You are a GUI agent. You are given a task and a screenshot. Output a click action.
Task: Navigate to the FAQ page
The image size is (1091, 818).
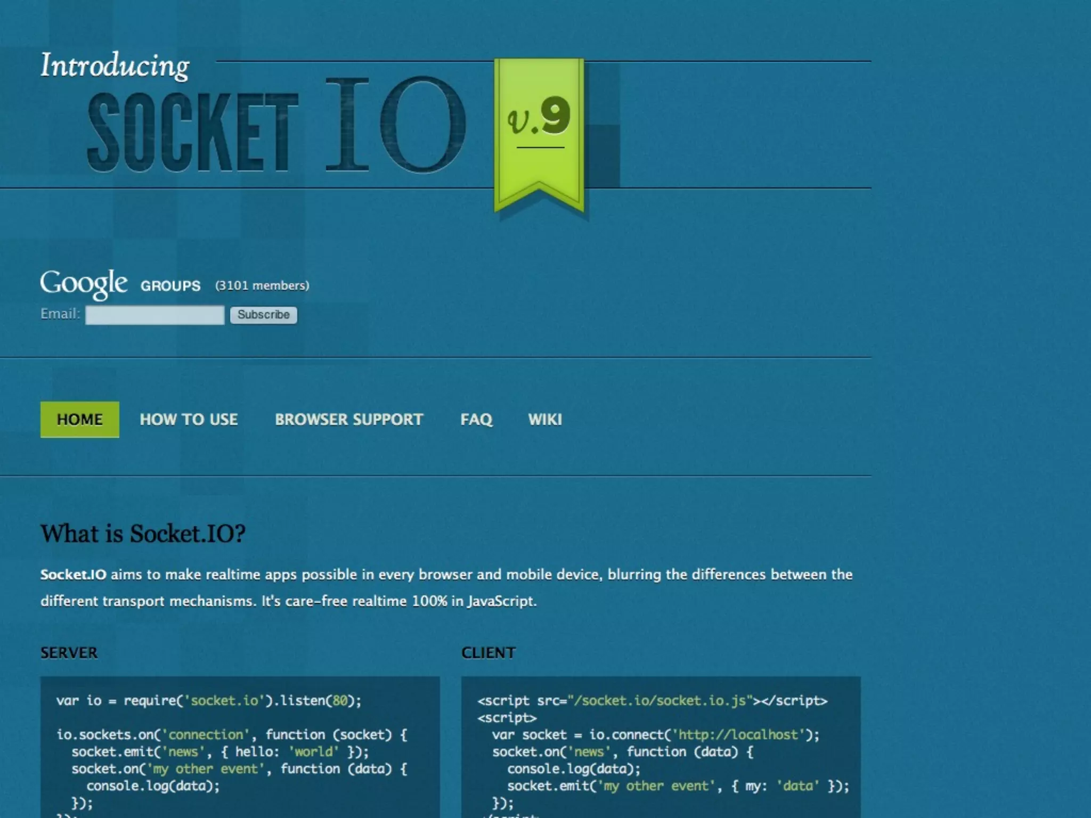476,420
